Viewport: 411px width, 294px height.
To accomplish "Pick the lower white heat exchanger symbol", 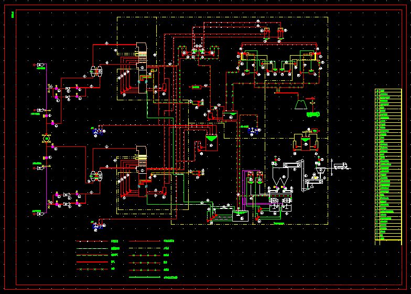I will pos(96,176).
